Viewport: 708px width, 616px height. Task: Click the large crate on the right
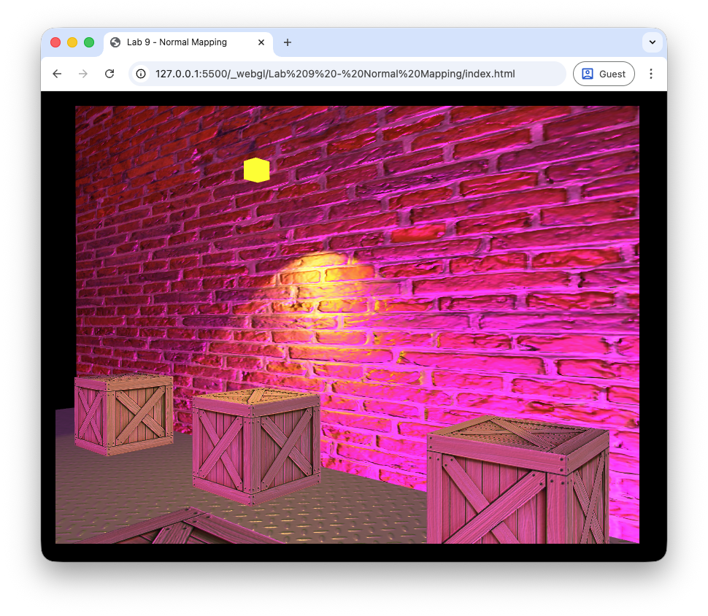pos(517,485)
